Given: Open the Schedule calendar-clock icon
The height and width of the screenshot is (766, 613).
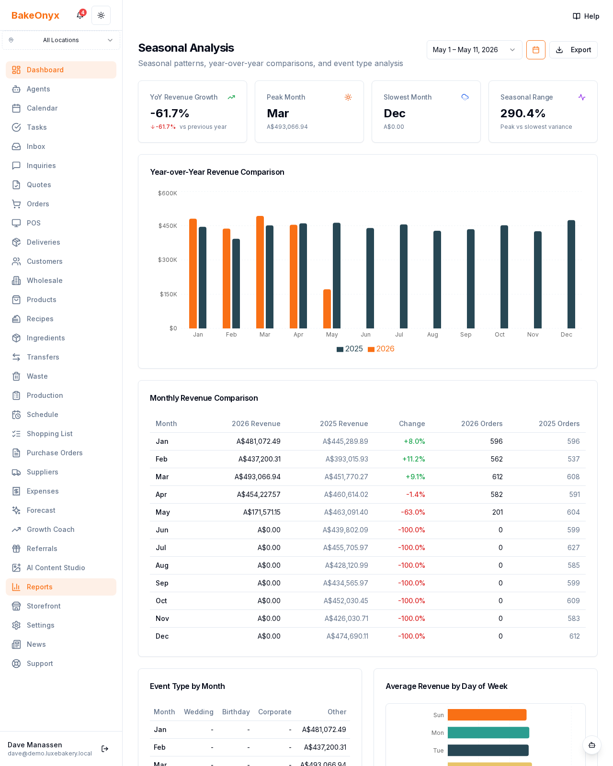Looking at the screenshot, I should (x=16, y=415).
